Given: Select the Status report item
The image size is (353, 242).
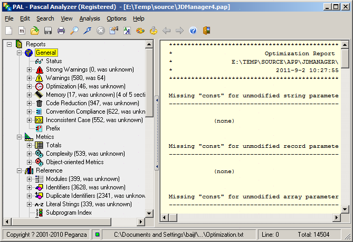Looking at the screenshot, I should [x=54, y=61].
